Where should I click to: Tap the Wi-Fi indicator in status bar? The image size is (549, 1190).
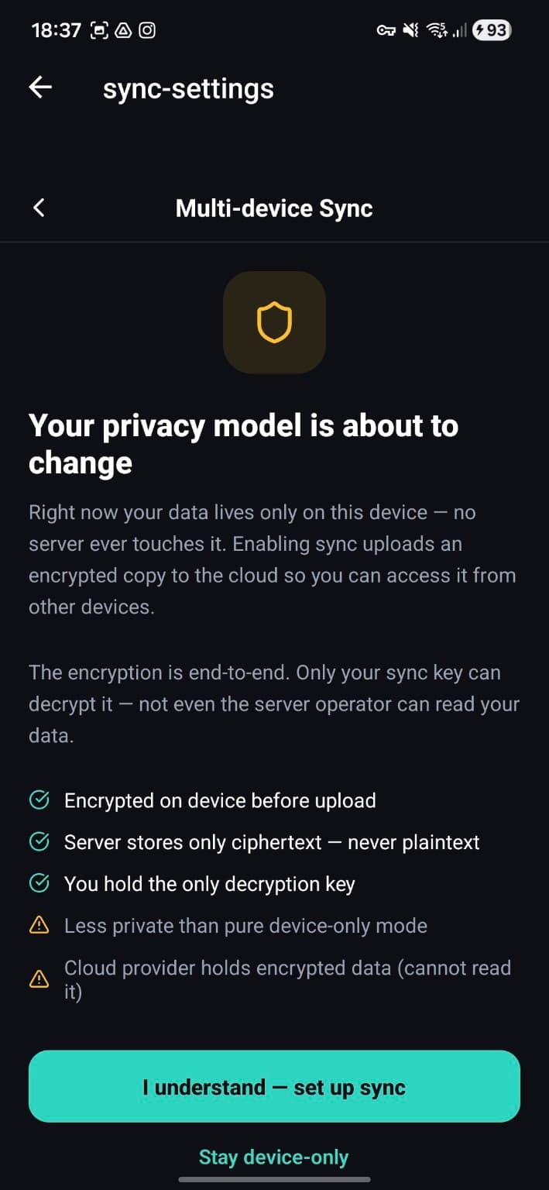(x=435, y=29)
